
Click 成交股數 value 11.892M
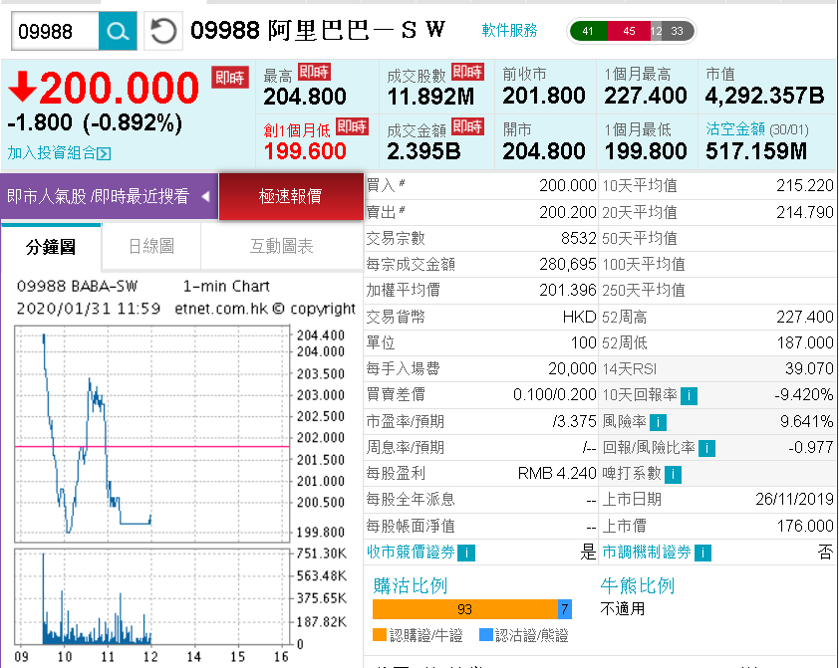point(430,97)
